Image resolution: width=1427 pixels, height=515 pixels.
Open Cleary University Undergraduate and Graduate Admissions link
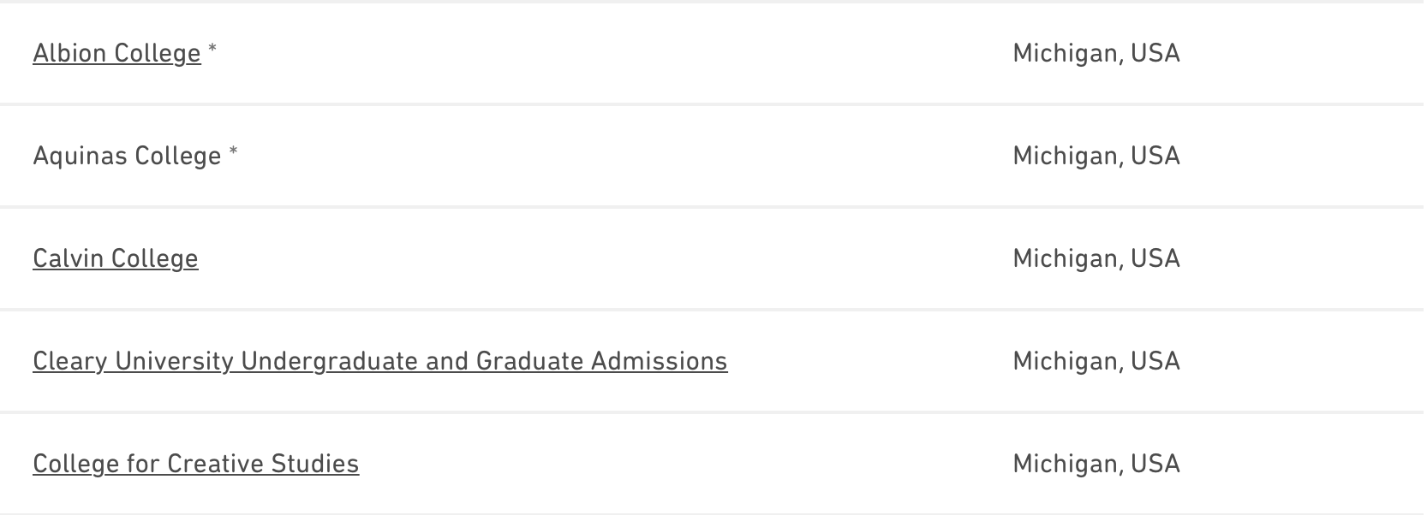click(379, 361)
